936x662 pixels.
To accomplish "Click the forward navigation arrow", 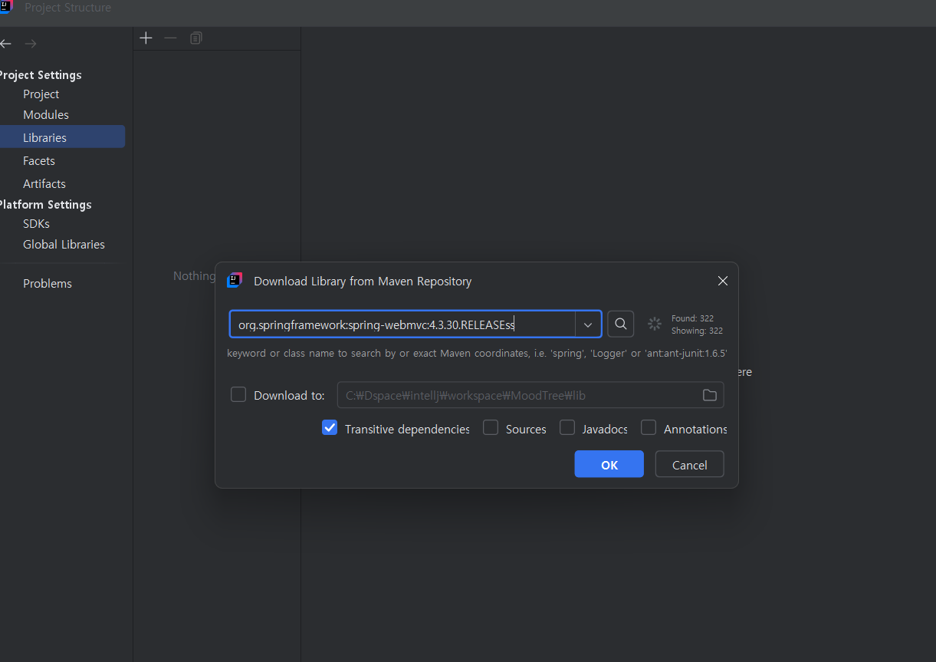I will [31, 44].
